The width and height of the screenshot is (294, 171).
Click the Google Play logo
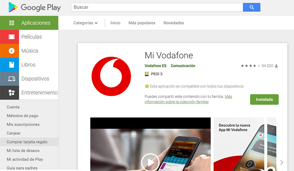(34, 8)
